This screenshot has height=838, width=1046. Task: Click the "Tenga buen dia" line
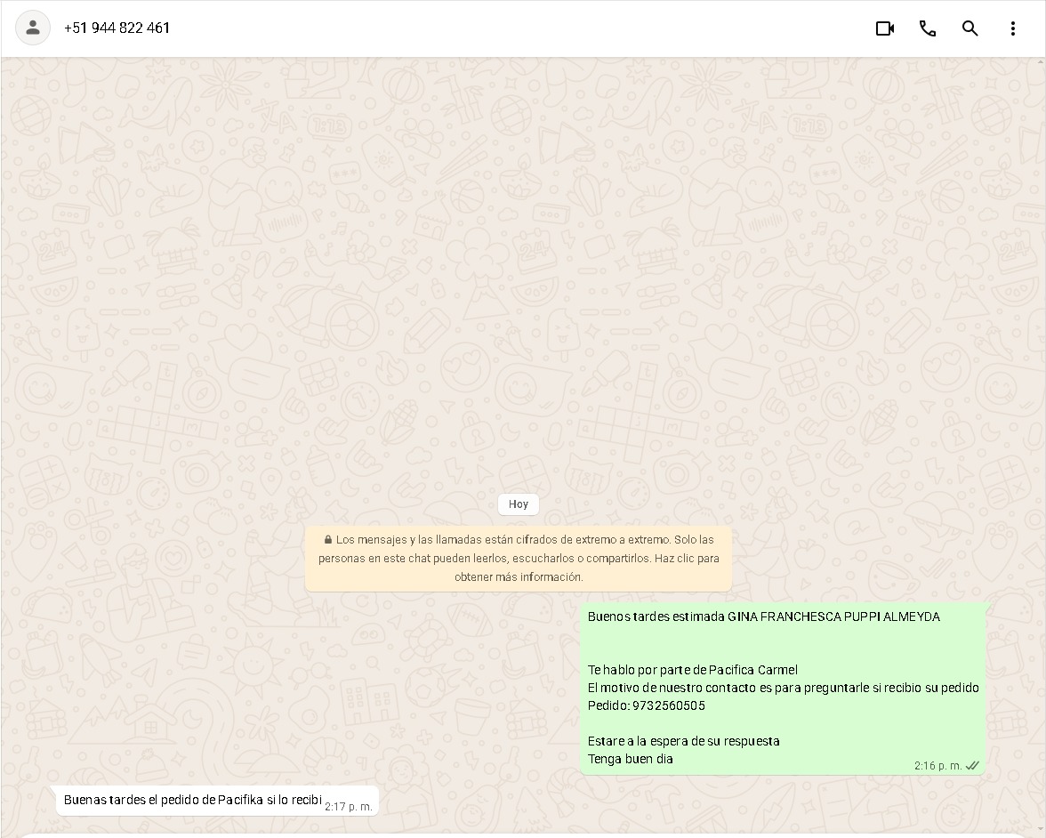[x=630, y=759]
